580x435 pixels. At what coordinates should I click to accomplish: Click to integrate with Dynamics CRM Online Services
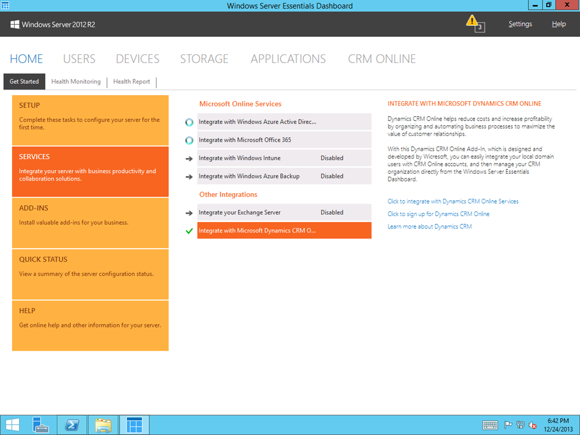pyautogui.click(x=453, y=201)
